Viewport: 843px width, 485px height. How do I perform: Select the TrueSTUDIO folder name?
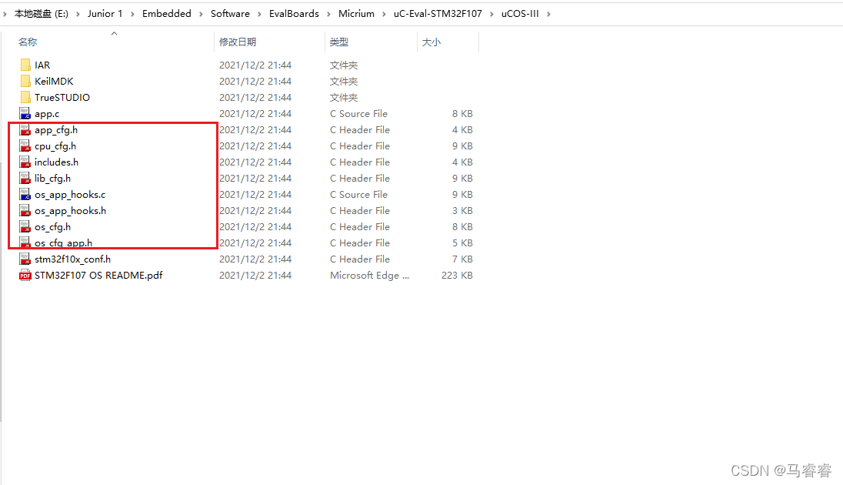[62, 98]
